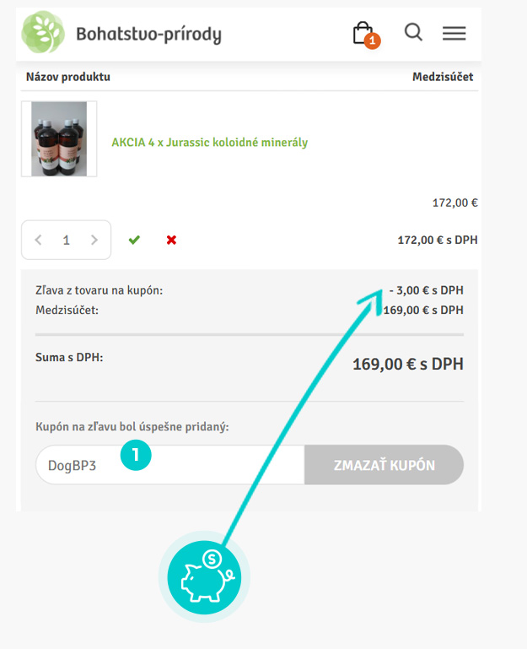Click the Medzisúčet column header
527x649 pixels.
pyautogui.click(x=442, y=77)
